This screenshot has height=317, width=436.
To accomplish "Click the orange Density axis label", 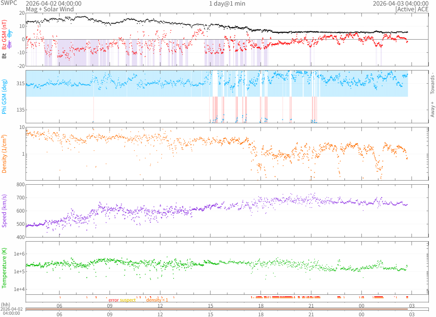I will (x=5, y=154).
